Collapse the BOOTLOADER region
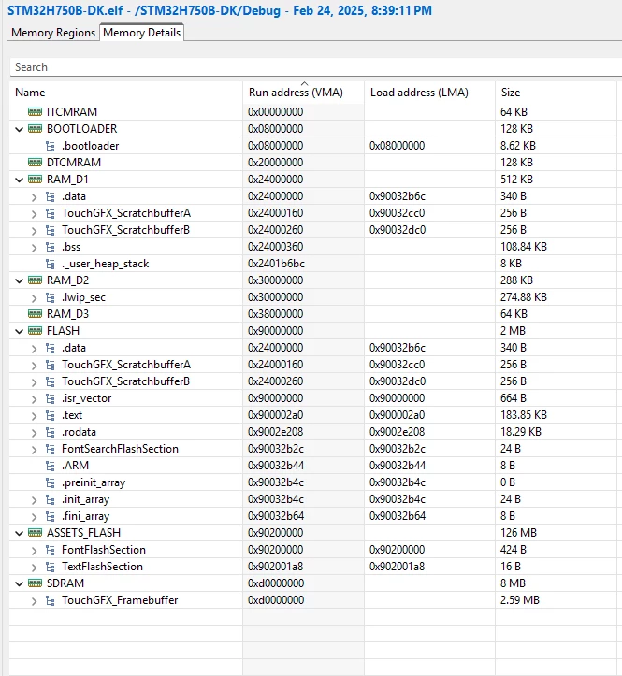The height and width of the screenshot is (676, 622). pyautogui.click(x=19, y=129)
